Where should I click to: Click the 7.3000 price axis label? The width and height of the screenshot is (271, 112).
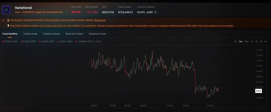click(x=259, y=50)
